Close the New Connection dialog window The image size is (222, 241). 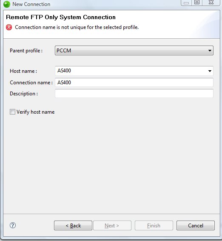(211, 3)
